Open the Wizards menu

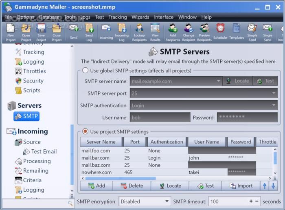pos(140,17)
